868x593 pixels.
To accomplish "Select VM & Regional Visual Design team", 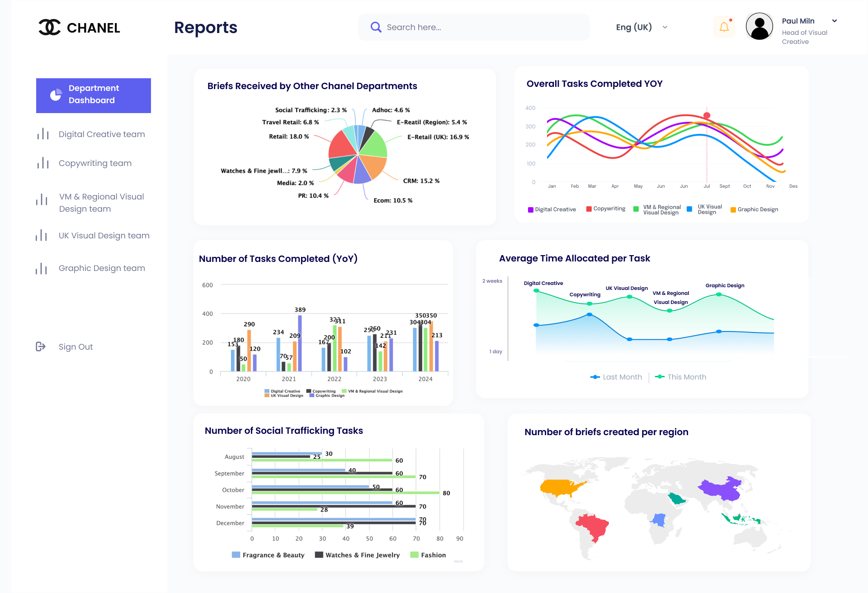I will 101,203.
